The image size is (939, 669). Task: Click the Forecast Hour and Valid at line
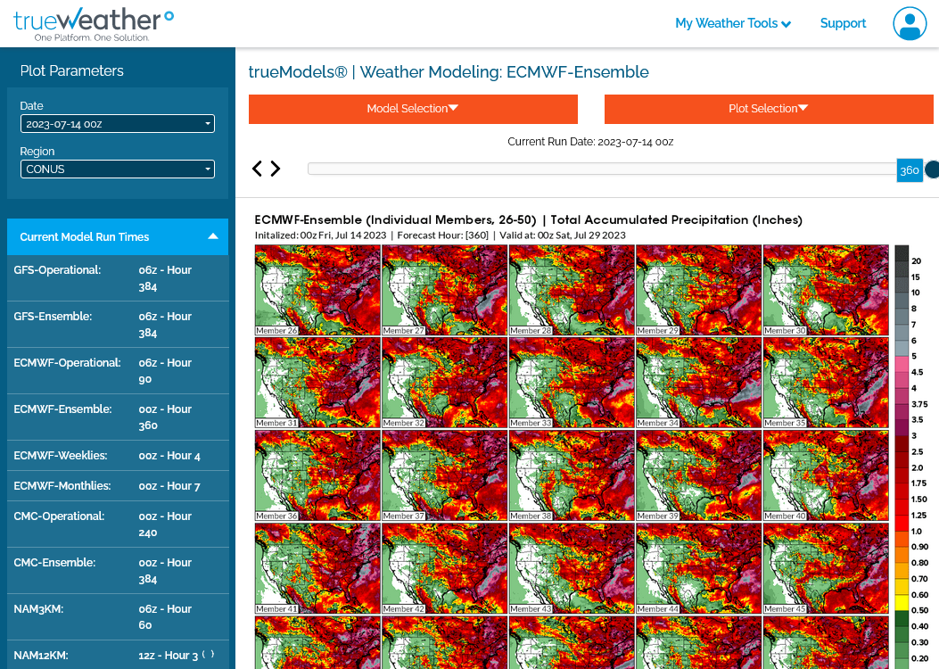point(441,235)
